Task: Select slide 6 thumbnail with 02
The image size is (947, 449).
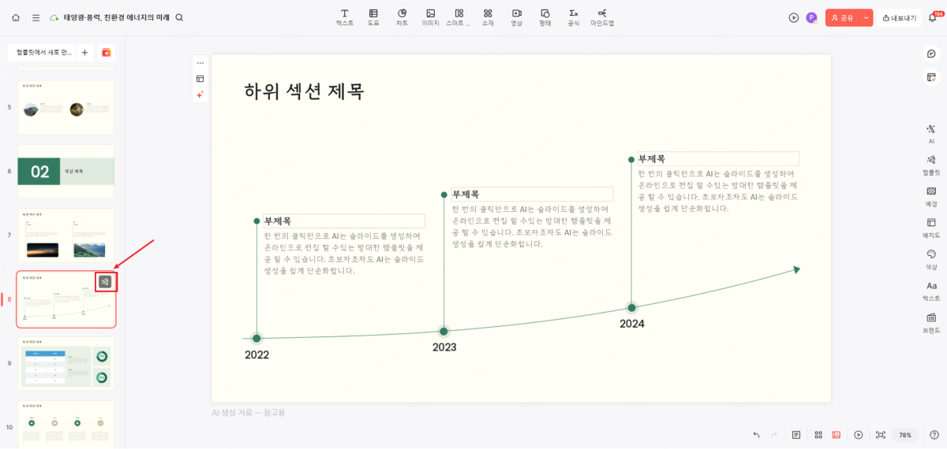Action: pos(66,171)
